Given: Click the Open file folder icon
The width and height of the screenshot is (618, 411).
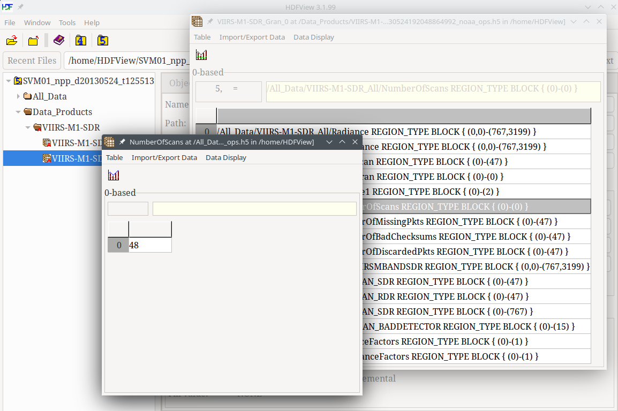Looking at the screenshot, I should 12,41.
